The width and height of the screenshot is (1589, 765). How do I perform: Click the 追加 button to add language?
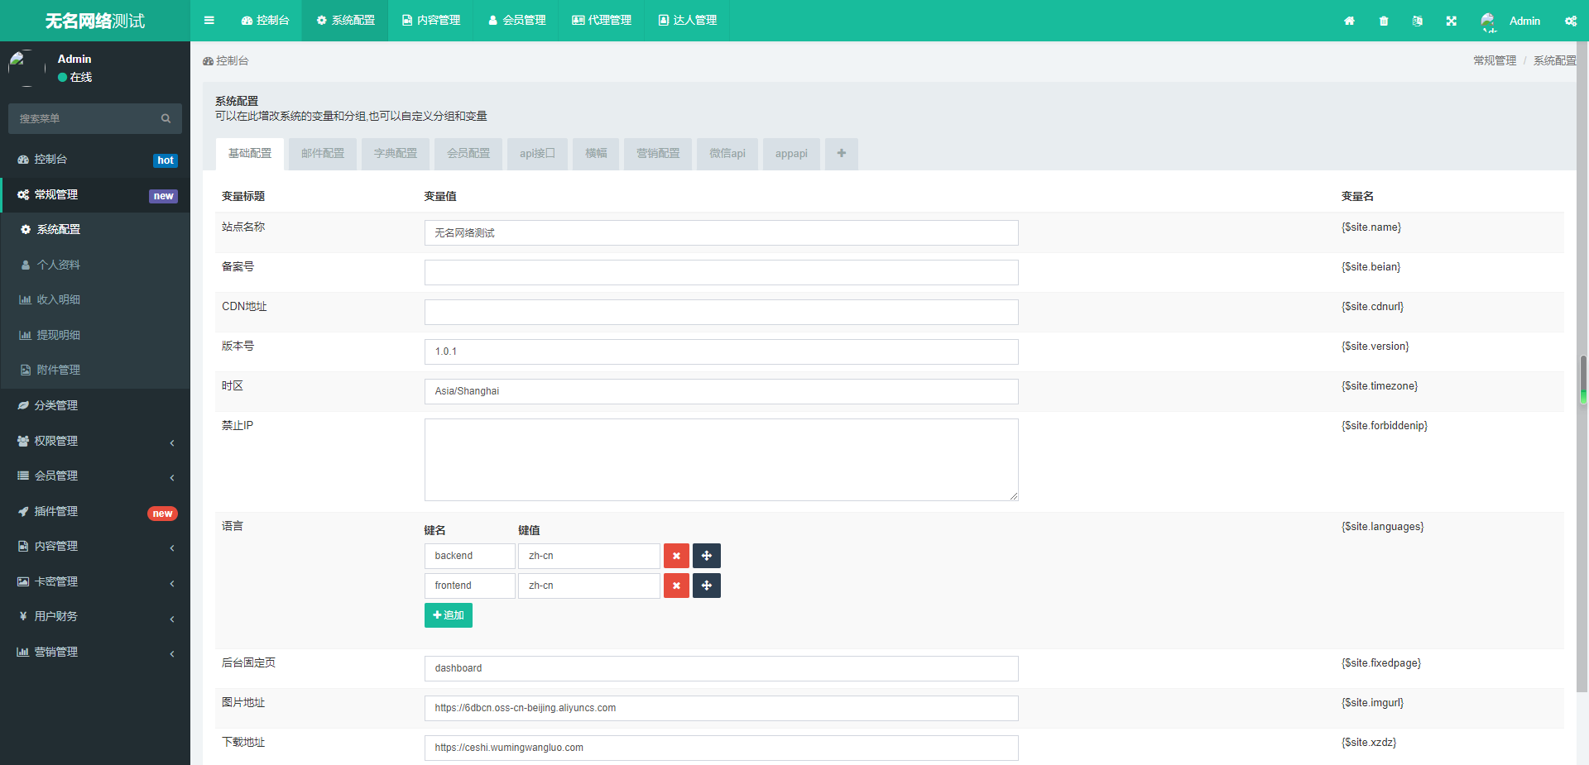click(448, 615)
